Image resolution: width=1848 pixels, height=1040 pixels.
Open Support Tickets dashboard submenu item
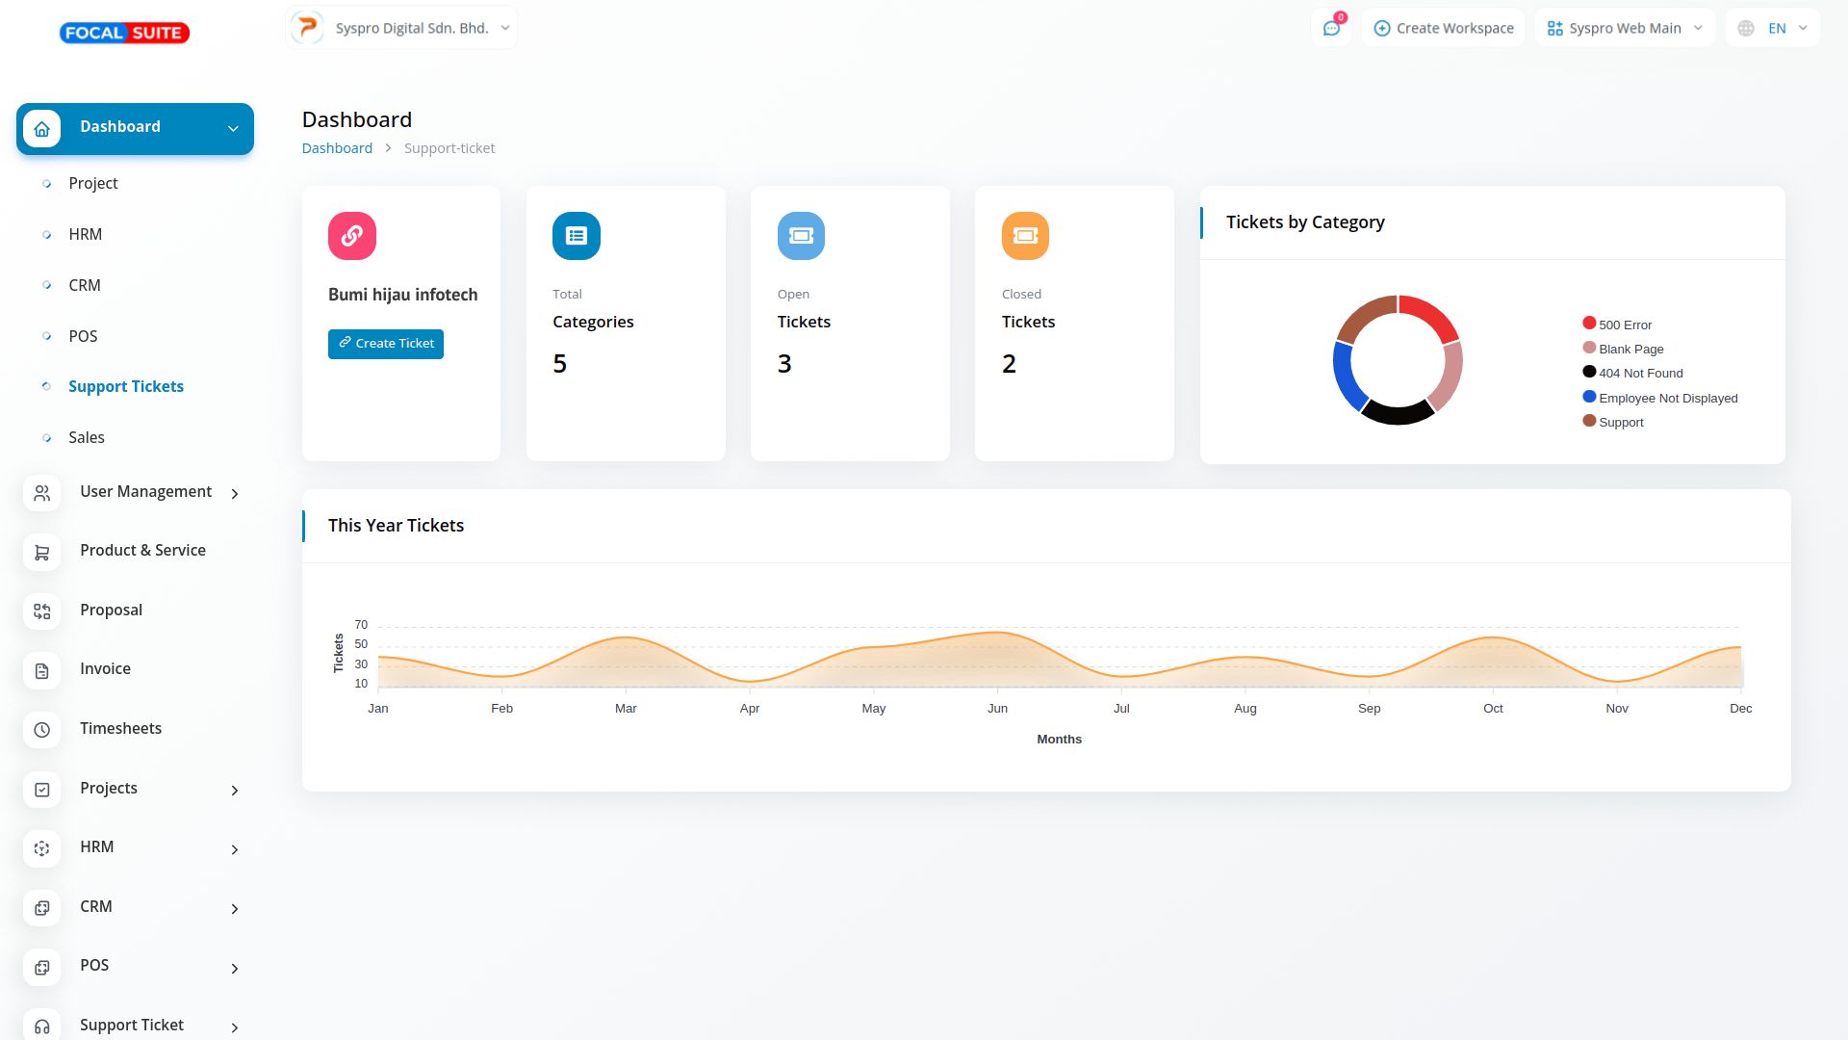pyautogui.click(x=126, y=386)
